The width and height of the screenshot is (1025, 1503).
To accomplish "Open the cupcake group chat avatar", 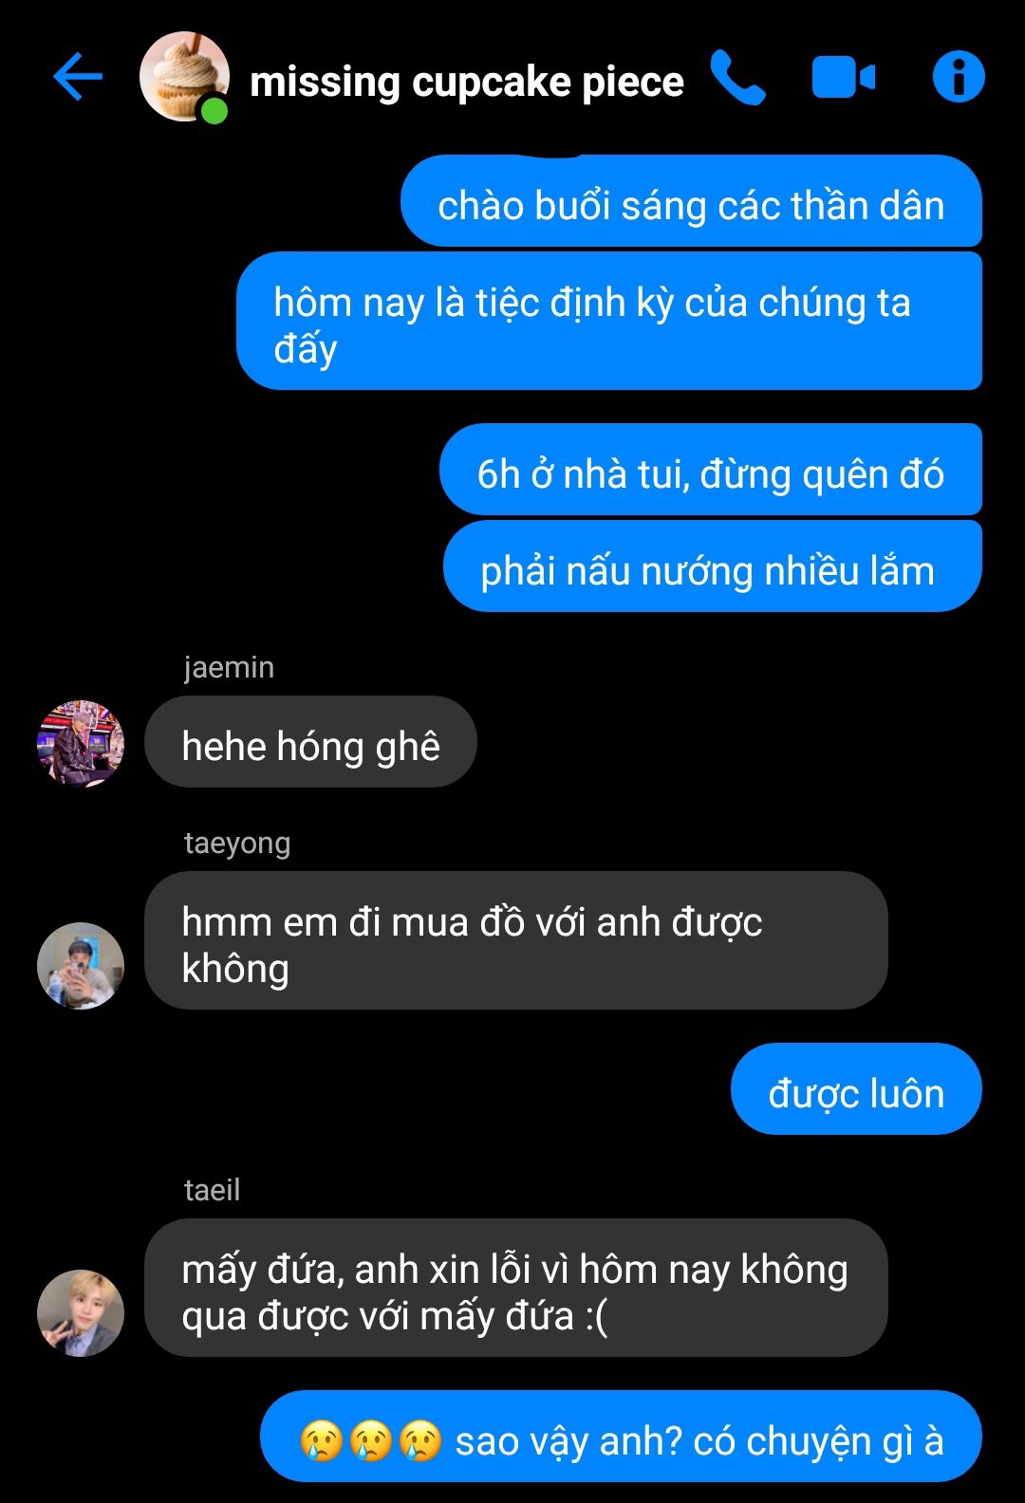I will [184, 77].
